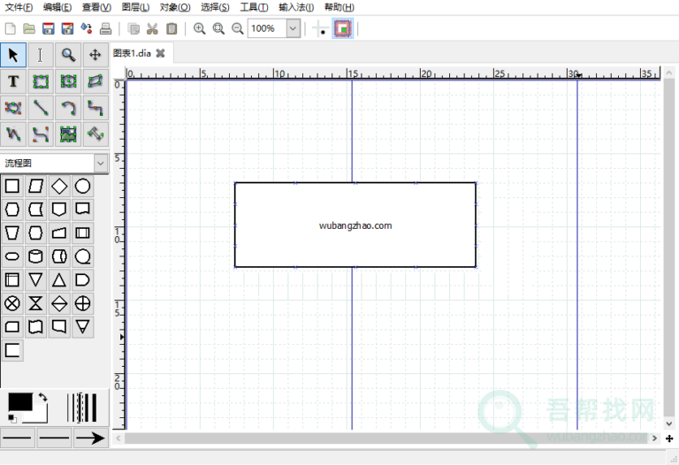
Task: Select the Text tool
Action: [x=13, y=81]
